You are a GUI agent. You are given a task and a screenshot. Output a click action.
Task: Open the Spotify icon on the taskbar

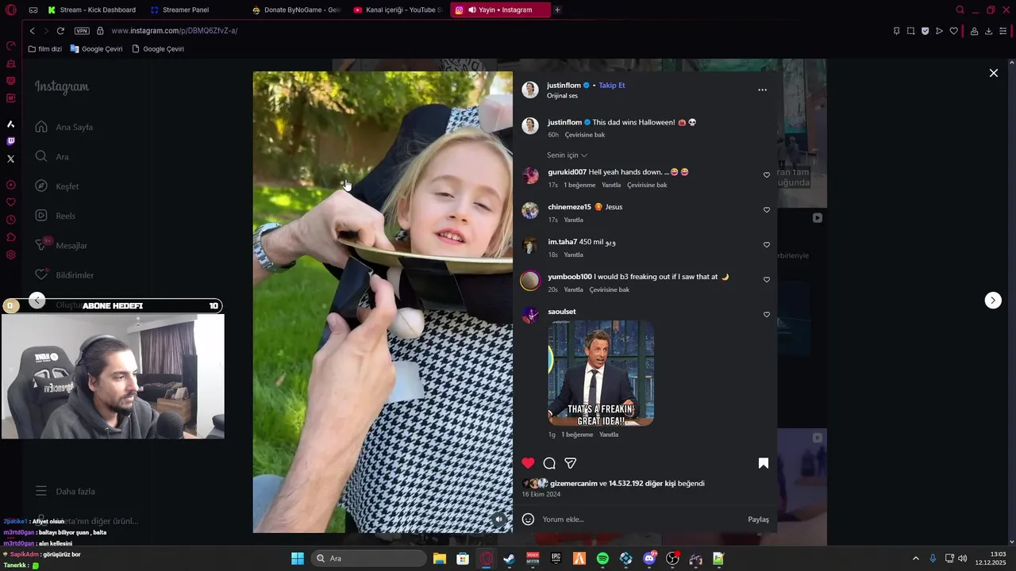pyautogui.click(x=602, y=559)
